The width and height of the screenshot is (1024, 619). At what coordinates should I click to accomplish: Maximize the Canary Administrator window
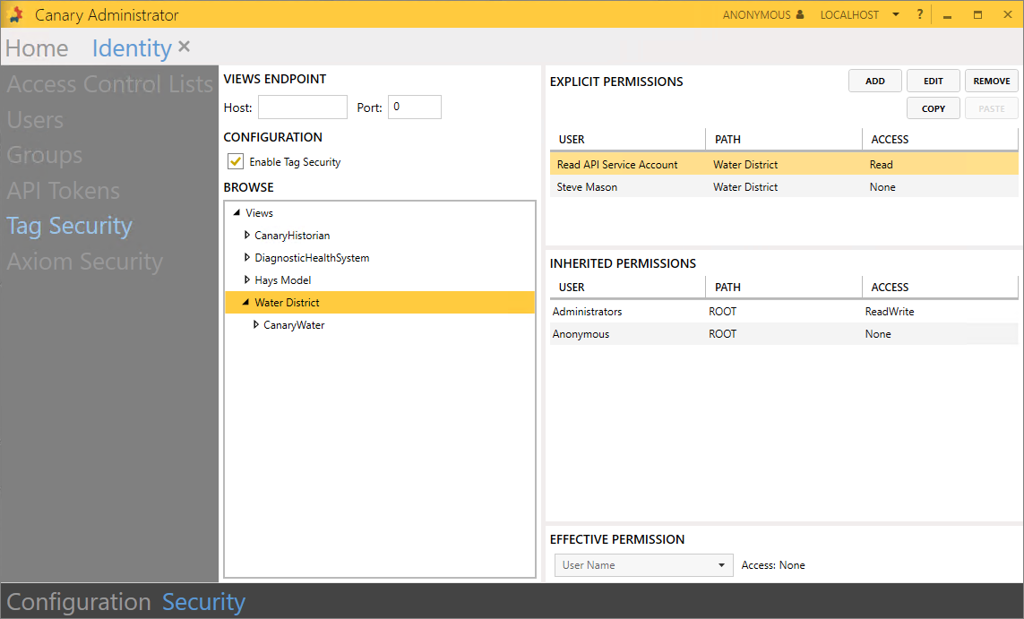(x=977, y=15)
